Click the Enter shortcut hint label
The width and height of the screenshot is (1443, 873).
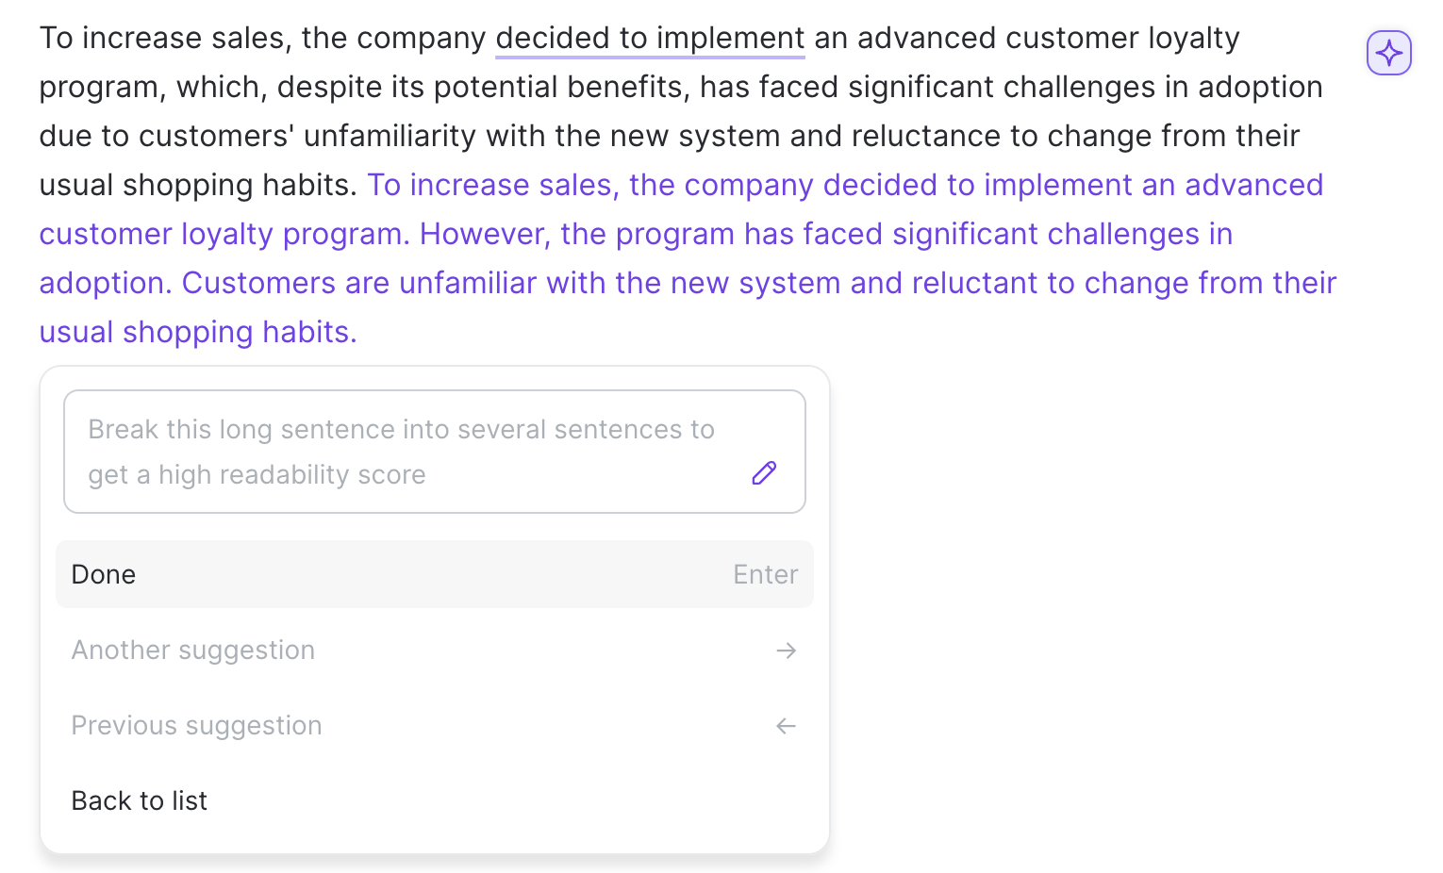pos(765,574)
